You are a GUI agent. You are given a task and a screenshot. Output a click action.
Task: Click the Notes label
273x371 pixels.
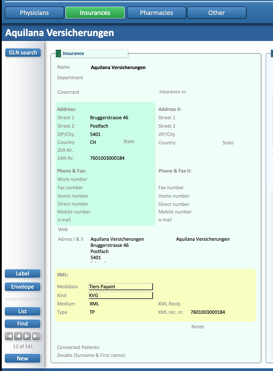(x=198, y=327)
